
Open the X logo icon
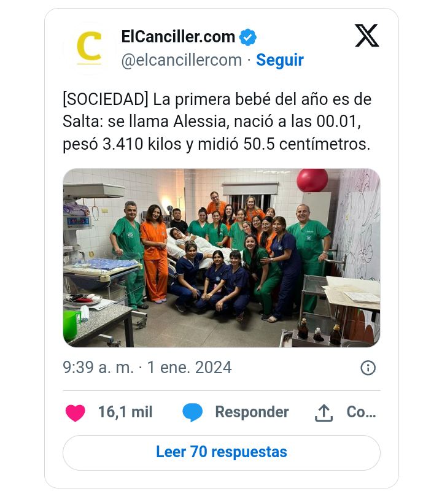tap(367, 36)
